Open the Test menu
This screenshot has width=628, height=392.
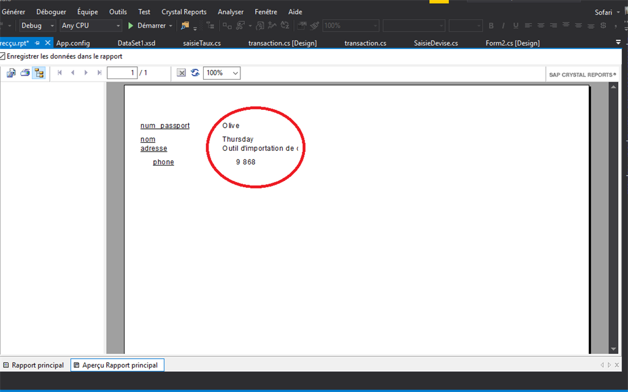coord(144,12)
